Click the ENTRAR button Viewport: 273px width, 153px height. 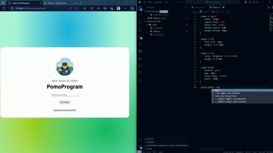click(x=65, y=102)
